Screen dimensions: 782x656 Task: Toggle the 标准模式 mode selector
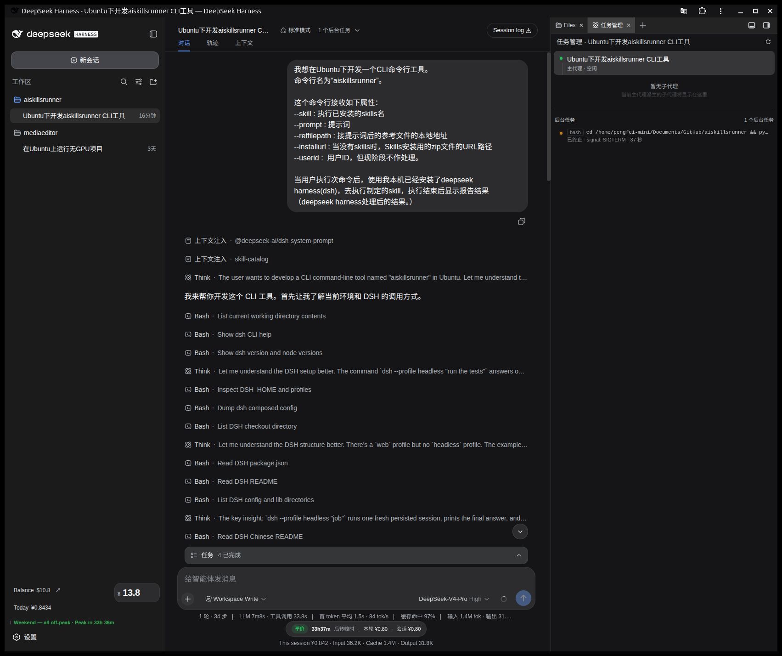(295, 30)
